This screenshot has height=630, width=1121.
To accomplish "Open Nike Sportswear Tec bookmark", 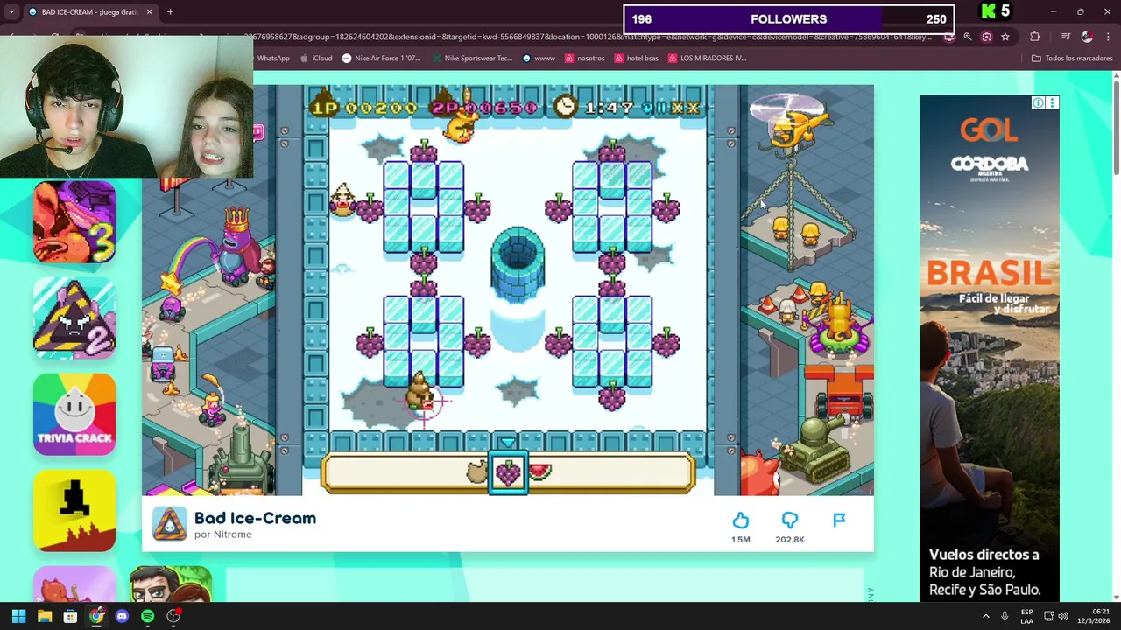I will tap(471, 59).
